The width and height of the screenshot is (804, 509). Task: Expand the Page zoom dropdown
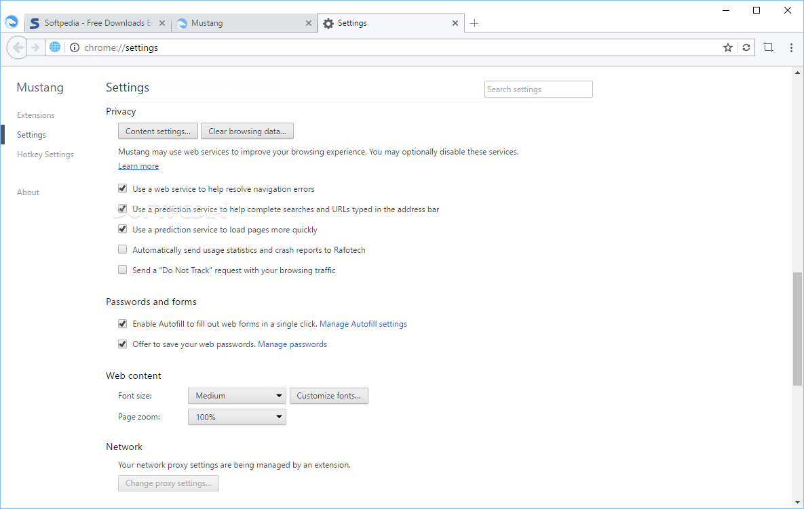[237, 417]
